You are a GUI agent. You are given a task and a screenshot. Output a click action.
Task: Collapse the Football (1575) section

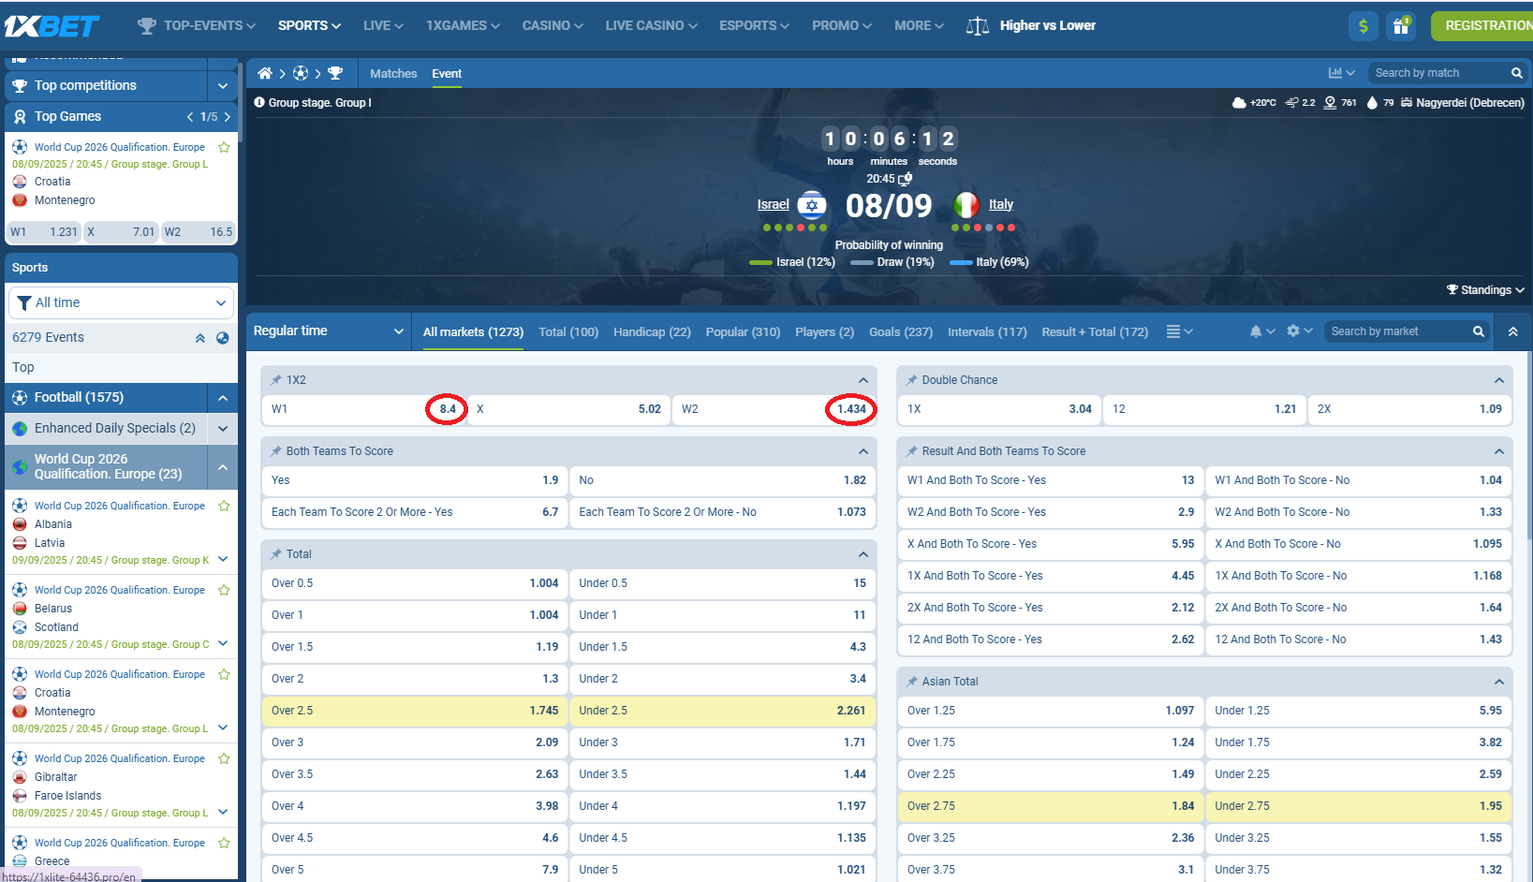click(x=223, y=398)
